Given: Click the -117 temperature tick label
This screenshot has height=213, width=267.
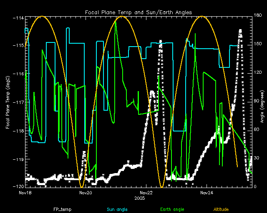Looking at the screenshot, I should point(18,102).
